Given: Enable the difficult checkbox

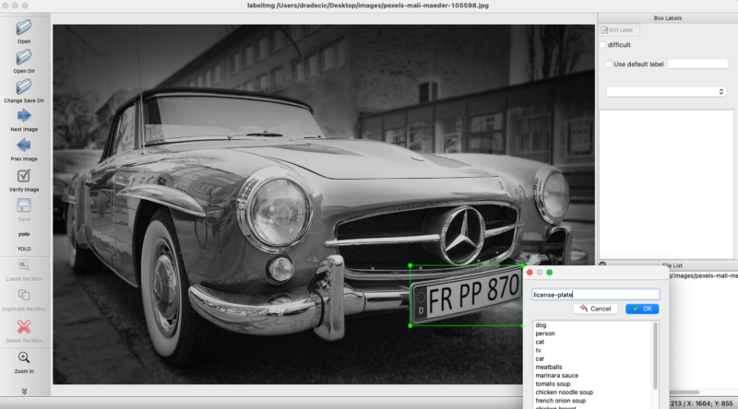Looking at the screenshot, I should coord(602,45).
